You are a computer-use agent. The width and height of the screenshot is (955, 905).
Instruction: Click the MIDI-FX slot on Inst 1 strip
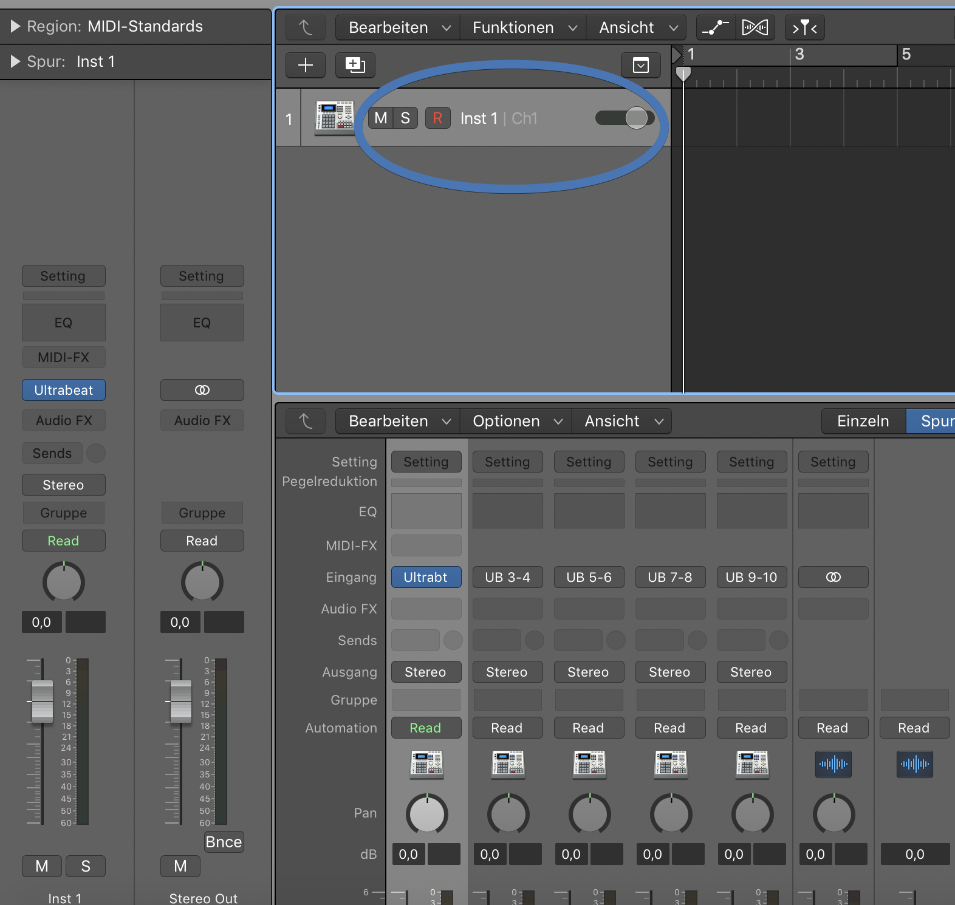click(x=64, y=357)
